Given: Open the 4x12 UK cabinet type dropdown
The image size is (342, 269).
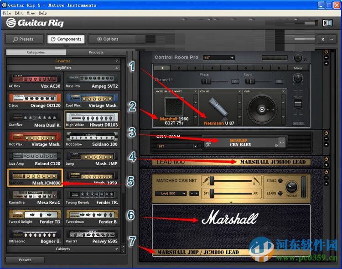Looking at the screenshot, I should pyautogui.click(x=195, y=91).
